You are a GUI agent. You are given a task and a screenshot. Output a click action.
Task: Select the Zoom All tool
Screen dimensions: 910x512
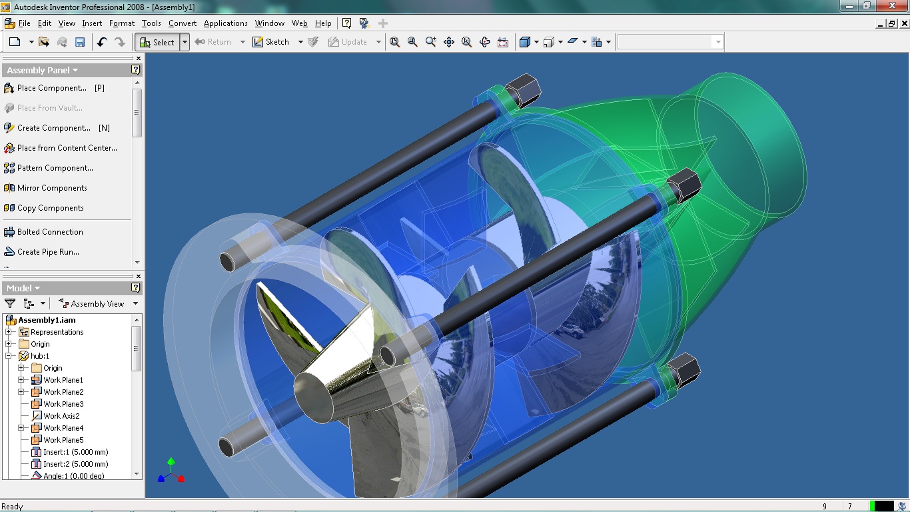click(395, 42)
